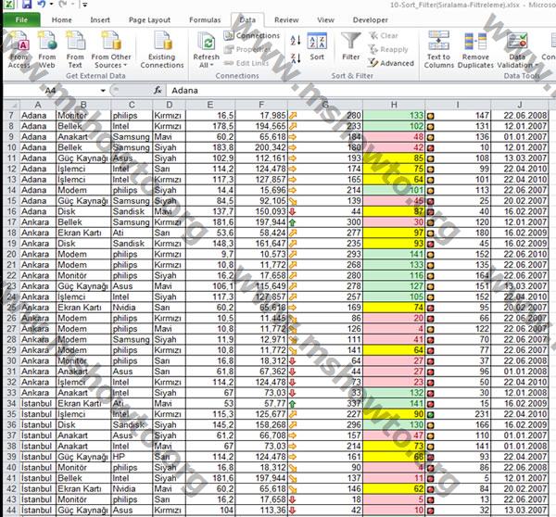
Task: Open Advanced filter options
Action: tap(391, 63)
